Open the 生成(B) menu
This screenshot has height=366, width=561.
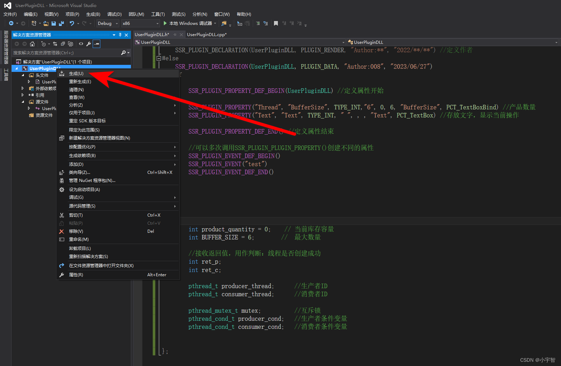coord(93,14)
